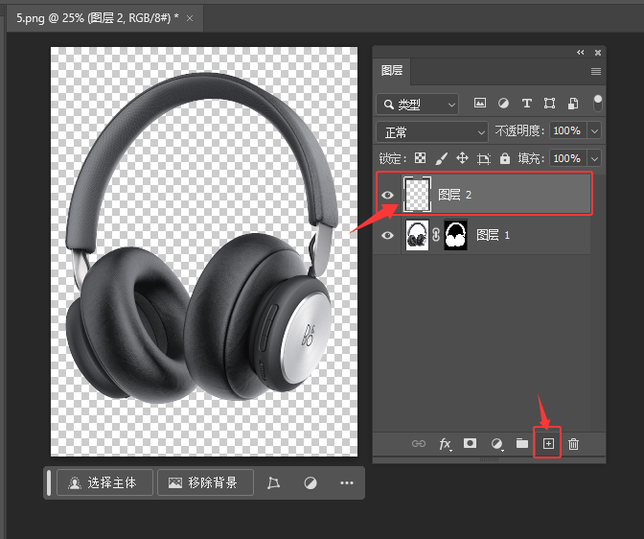Click the 移除背景 button

(205, 482)
